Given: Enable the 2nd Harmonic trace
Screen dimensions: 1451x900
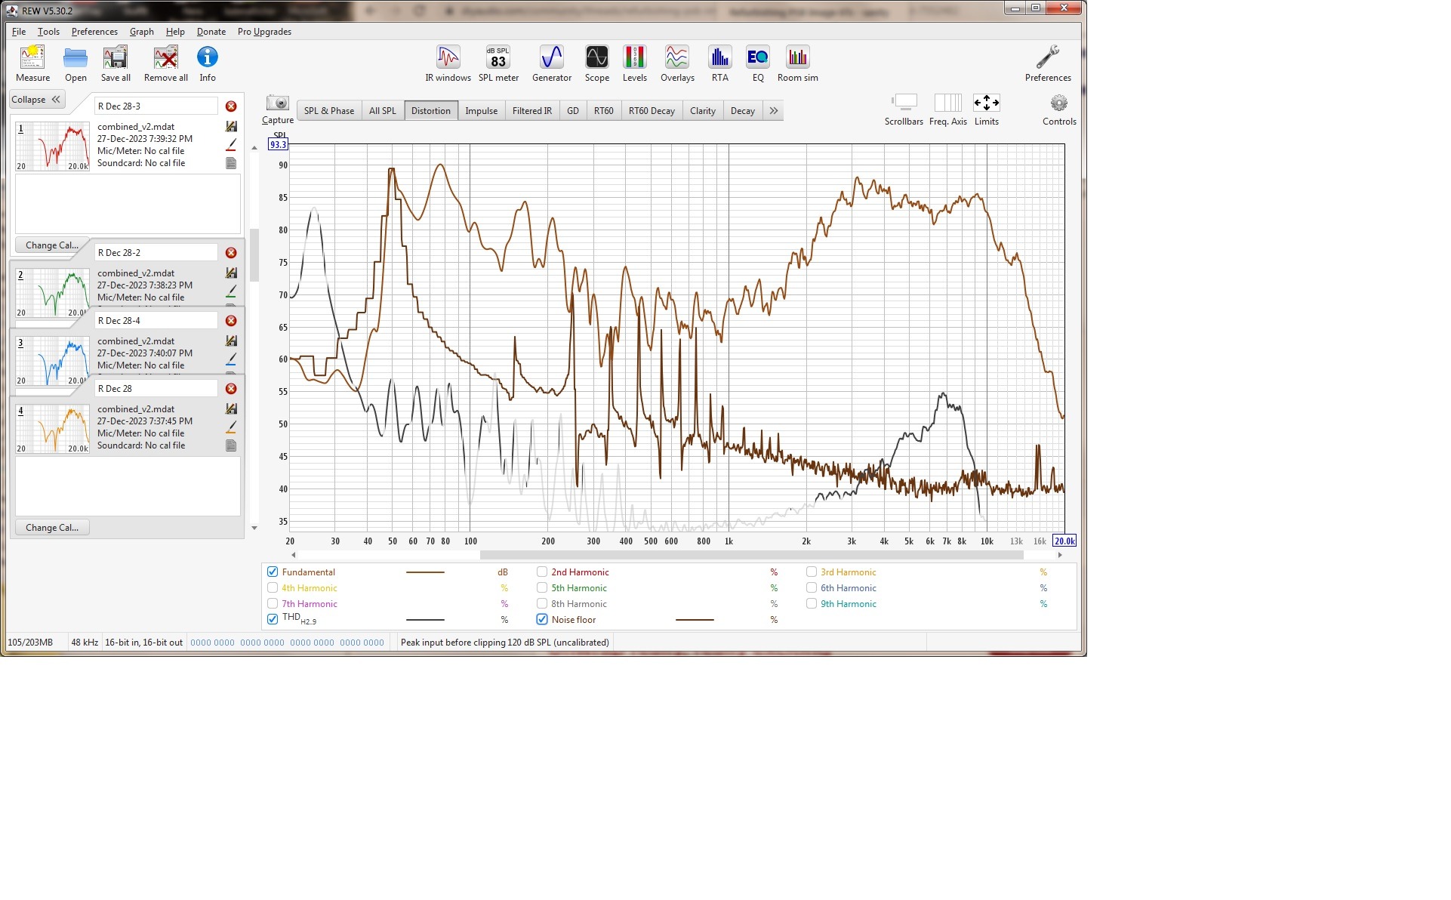Looking at the screenshot, I should pyautogui.click(x=542, y=572).
